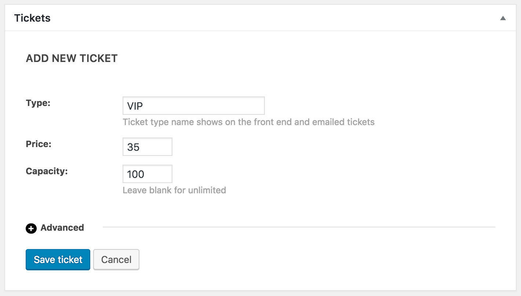Open Advanced ticket settings via the black plus

(x=31, y=228)
